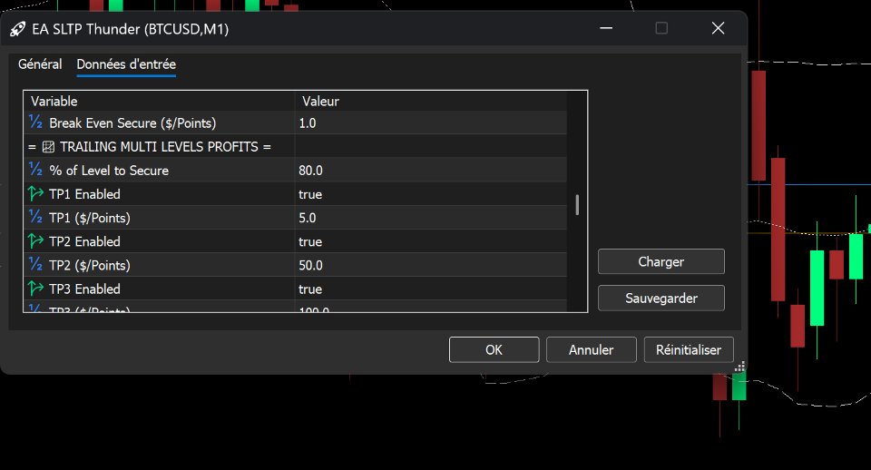
Task: Select the TP1 ($/Points) label
Action: (90, 218)
